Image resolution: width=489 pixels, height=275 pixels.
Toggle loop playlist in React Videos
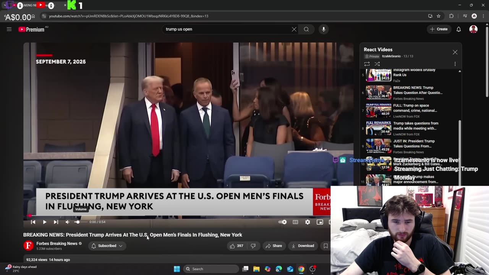pyautogui.click(x=367, y=64)
